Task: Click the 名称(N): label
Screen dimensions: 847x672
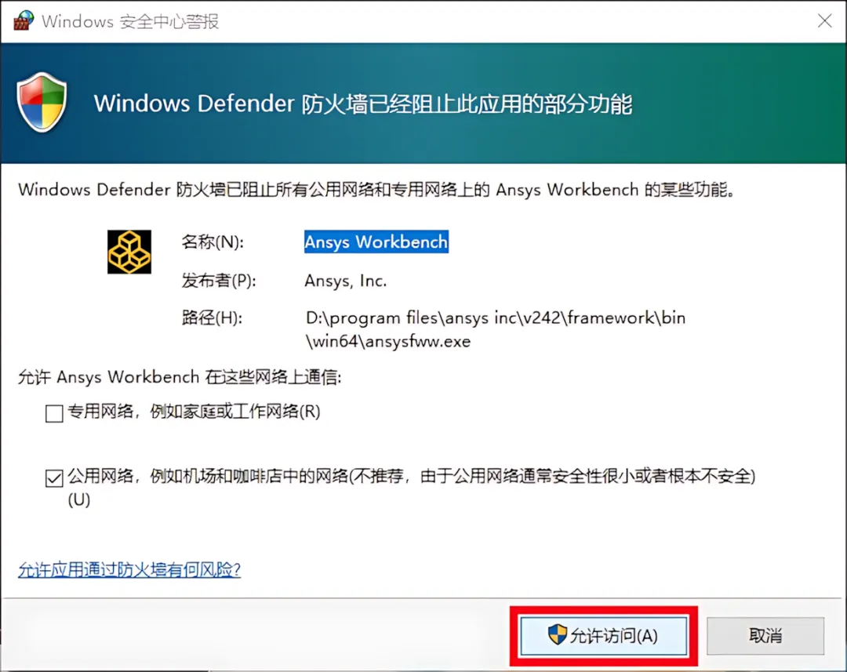Action: 213,242
